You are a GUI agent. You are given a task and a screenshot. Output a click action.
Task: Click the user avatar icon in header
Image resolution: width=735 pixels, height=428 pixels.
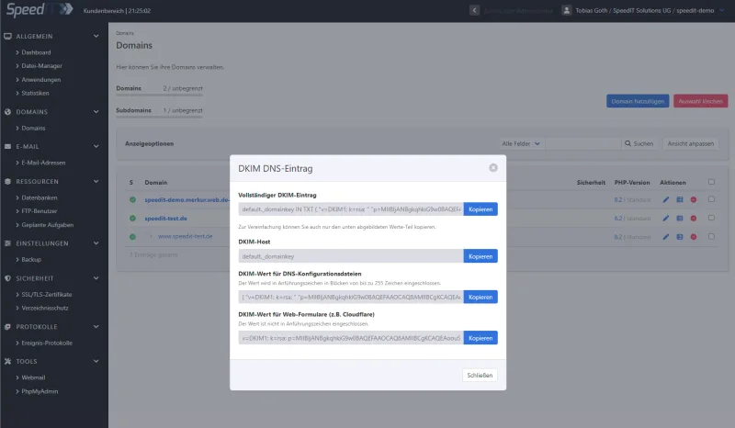(567, 10)
